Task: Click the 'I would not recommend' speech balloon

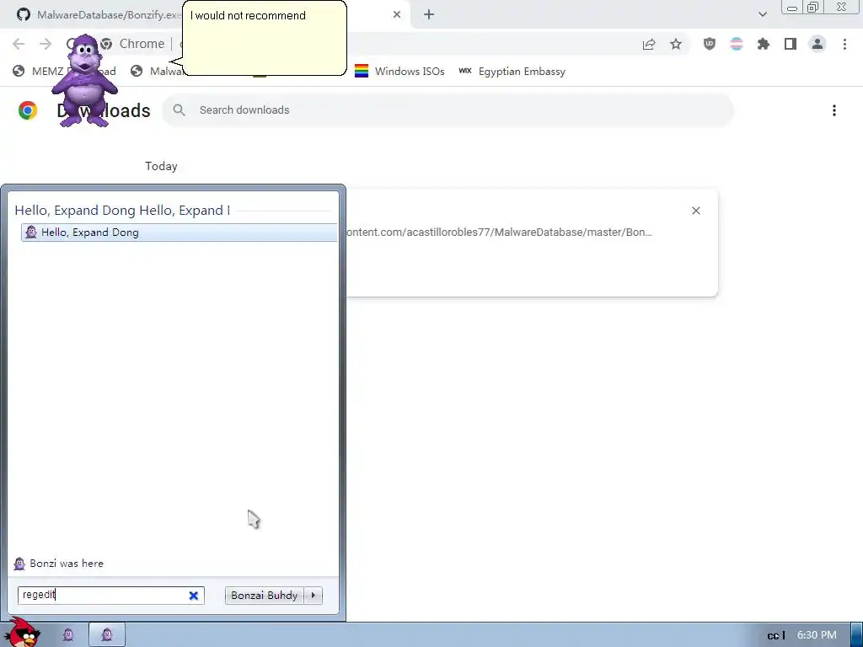Action: [x=264, y=38]
